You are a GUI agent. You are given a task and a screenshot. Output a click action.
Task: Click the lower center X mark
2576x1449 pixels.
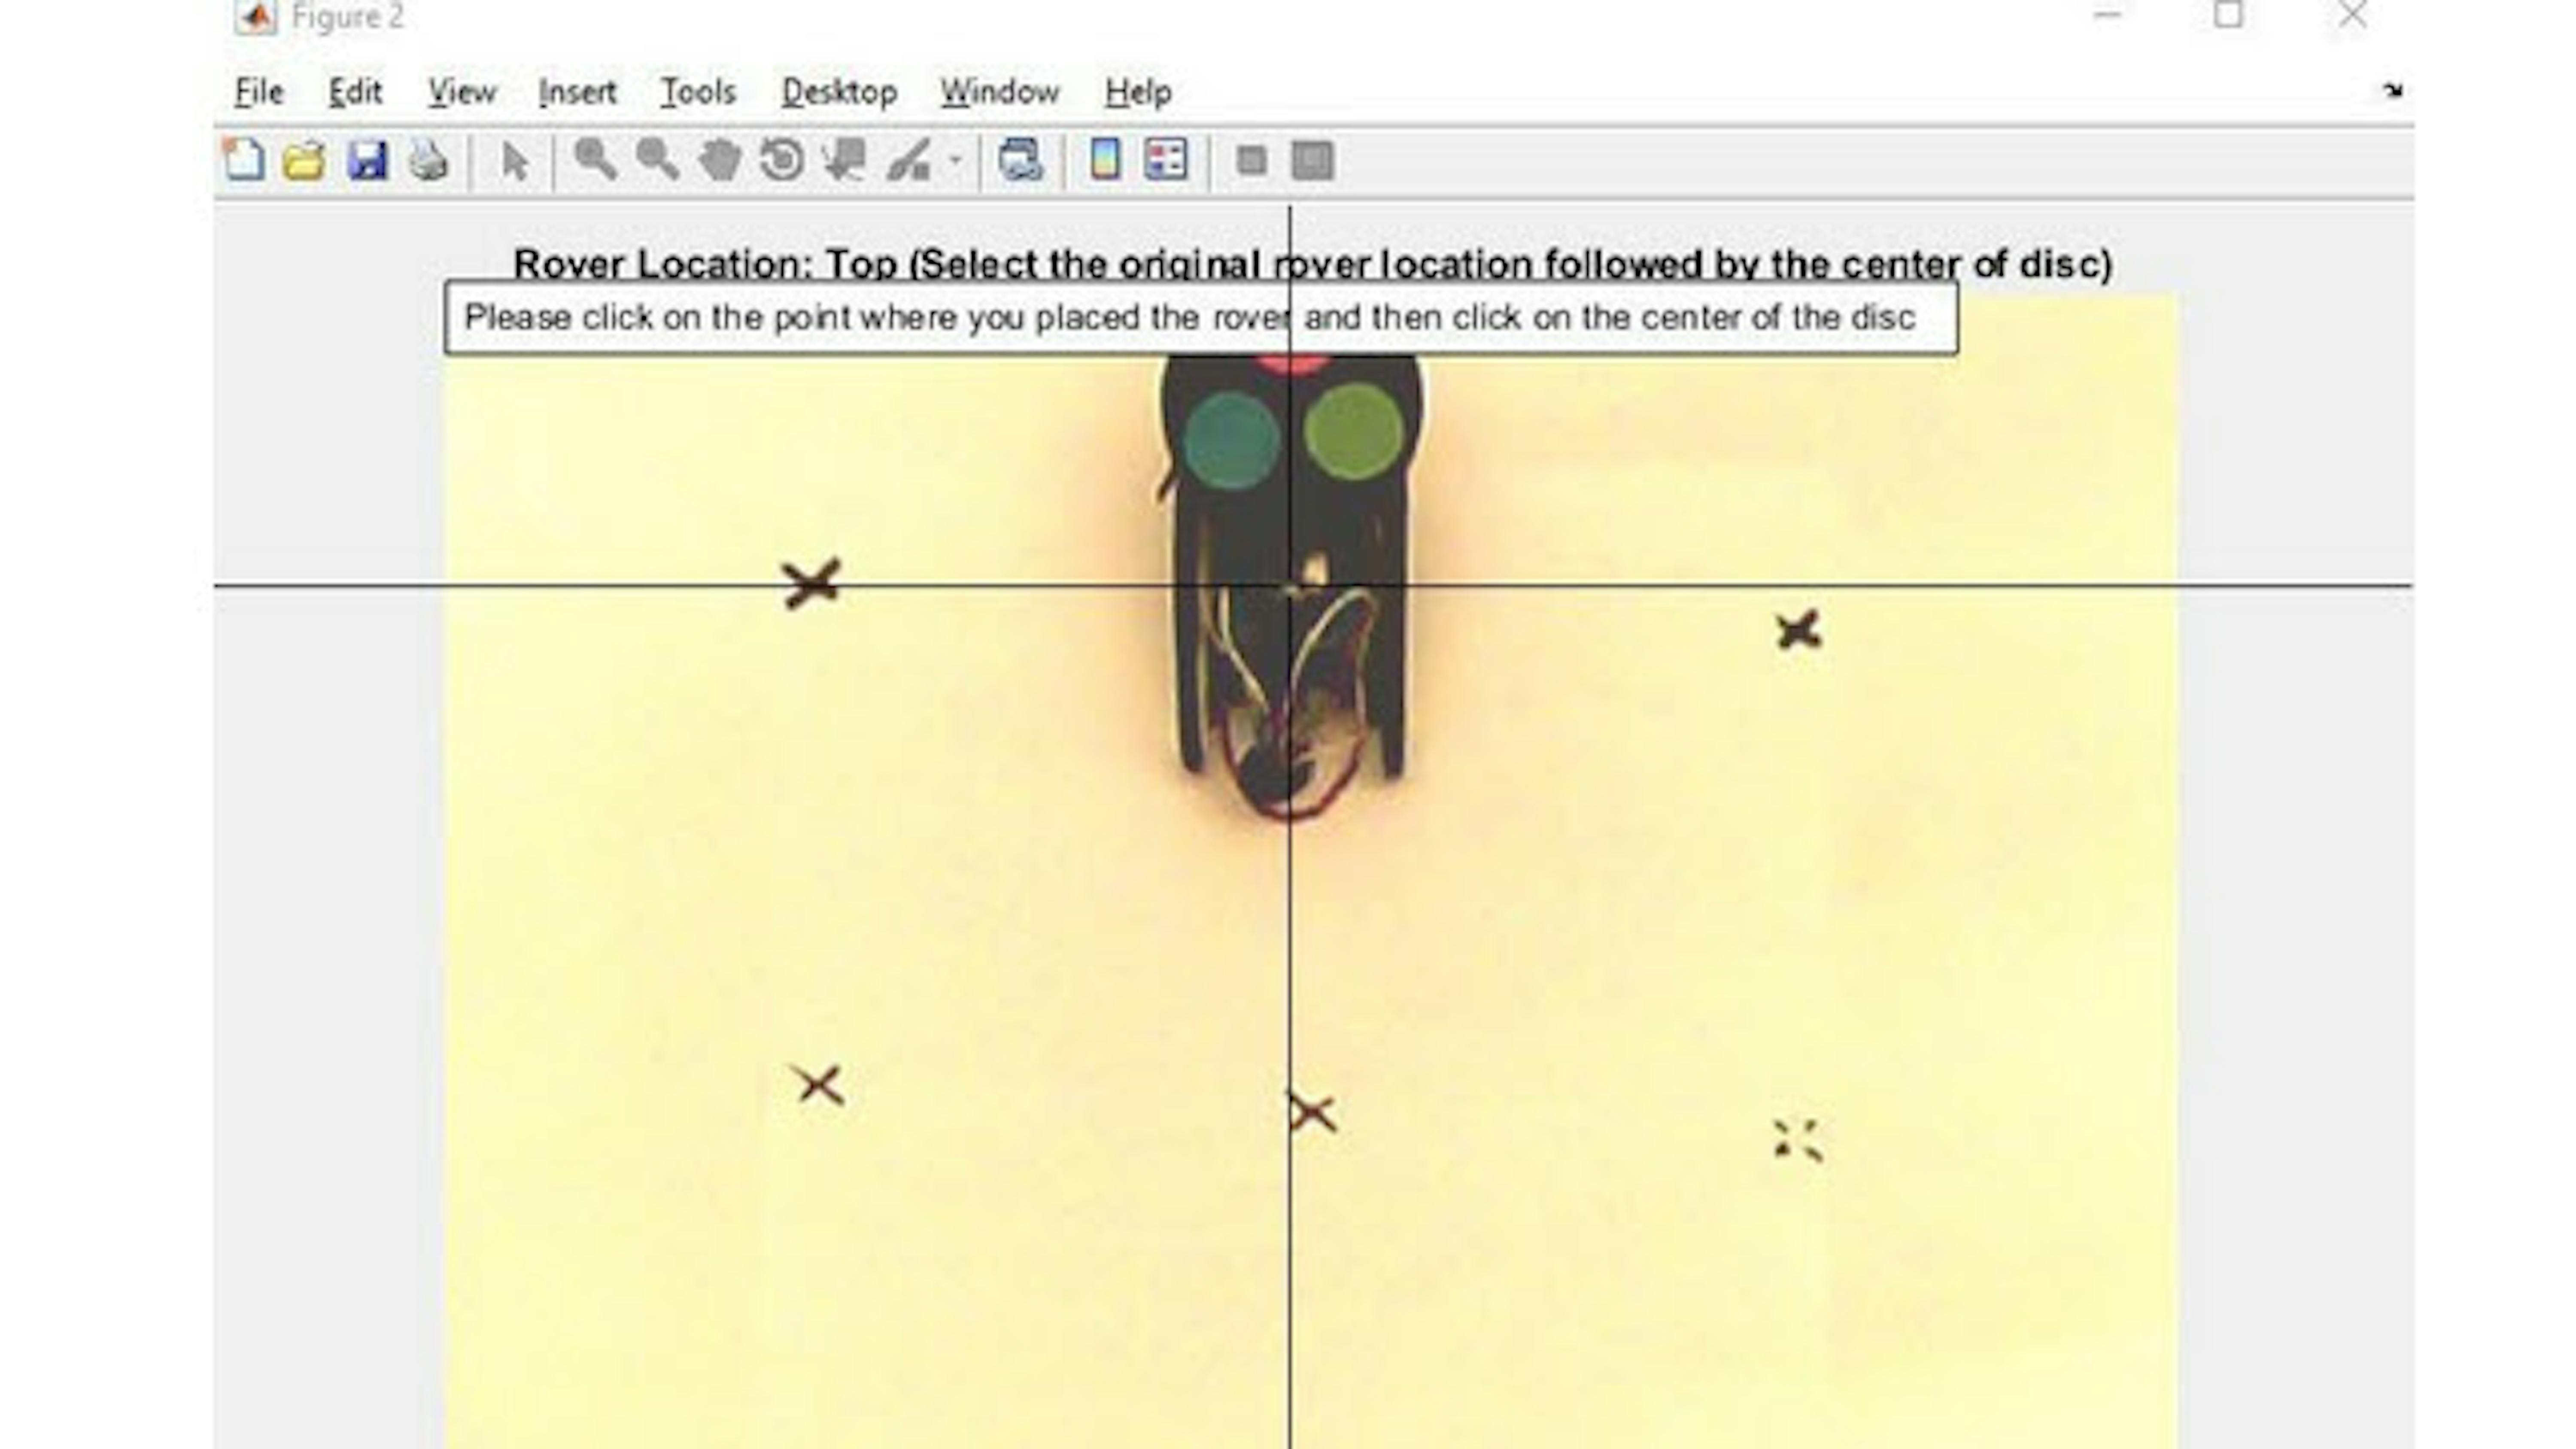pyautogui.click(x=1311, y=1112)
